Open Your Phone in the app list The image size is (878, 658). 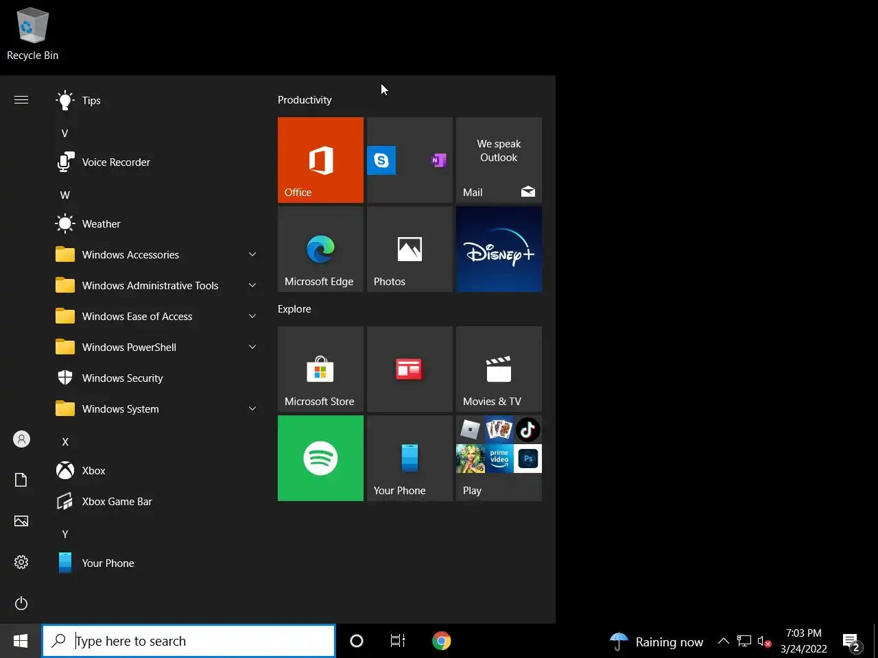[158, 563]
